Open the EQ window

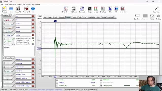(116, 10)
